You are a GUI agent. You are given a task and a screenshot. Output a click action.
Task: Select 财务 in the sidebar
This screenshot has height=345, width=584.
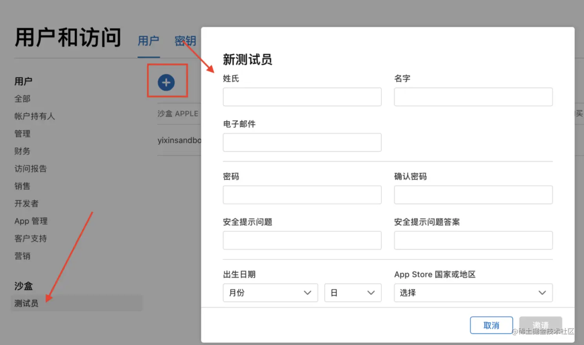point(22,151)
